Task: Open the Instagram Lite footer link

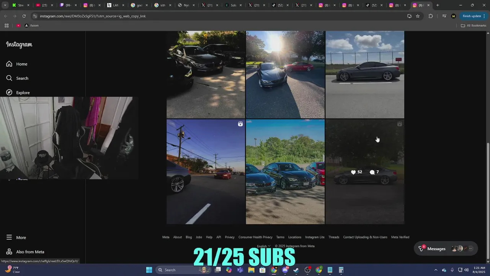Action: (x=315, y=237)
